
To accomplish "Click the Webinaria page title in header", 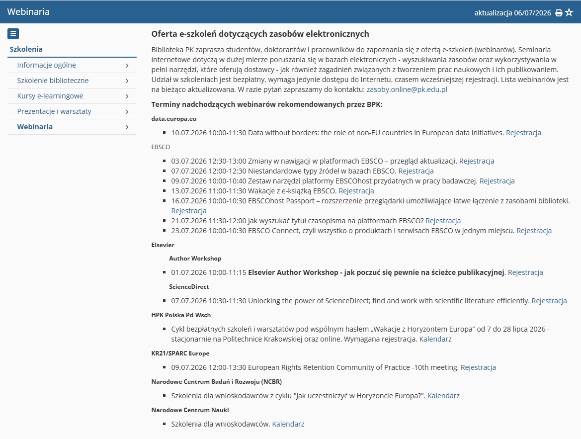I will coord(28,11).
